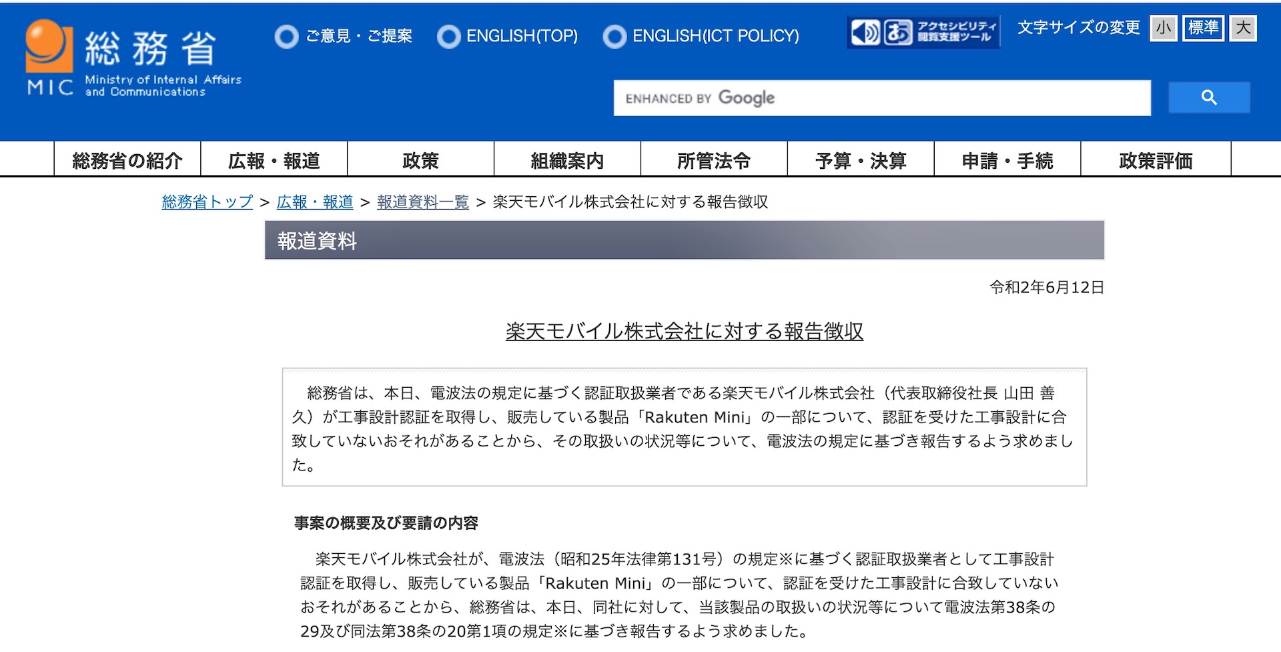Set text size to standard (標準)
This screenshot has height=652, width=1281.
point(1204,28)
